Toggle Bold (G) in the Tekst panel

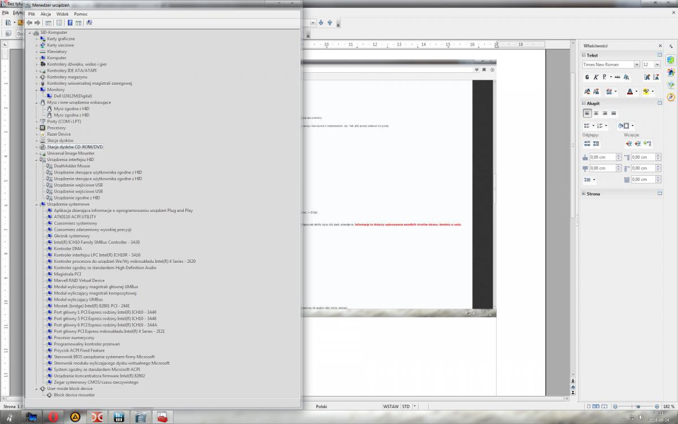click(587, 77)
